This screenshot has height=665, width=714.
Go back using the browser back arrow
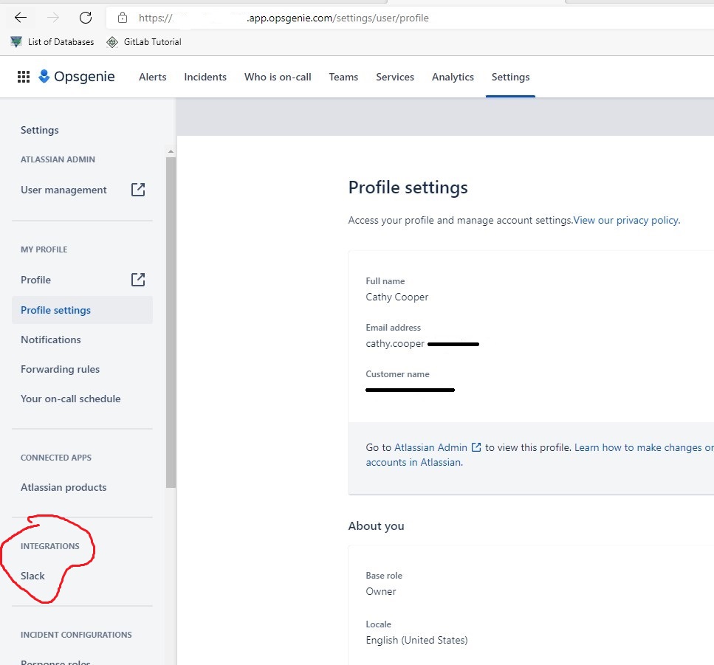[x=20, y=17]
